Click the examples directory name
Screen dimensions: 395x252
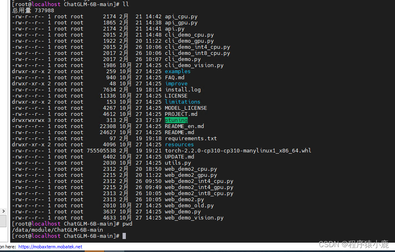point(178,72)
